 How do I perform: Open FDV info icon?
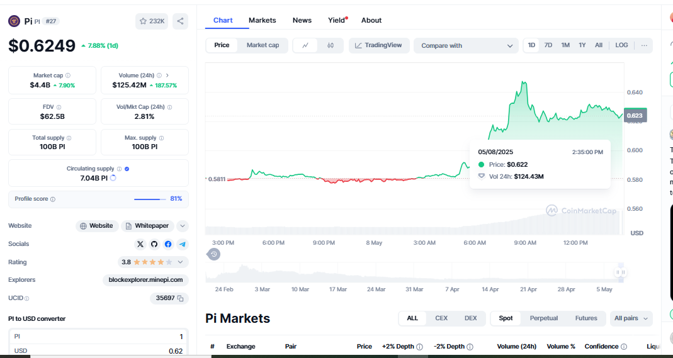point(59,107)
